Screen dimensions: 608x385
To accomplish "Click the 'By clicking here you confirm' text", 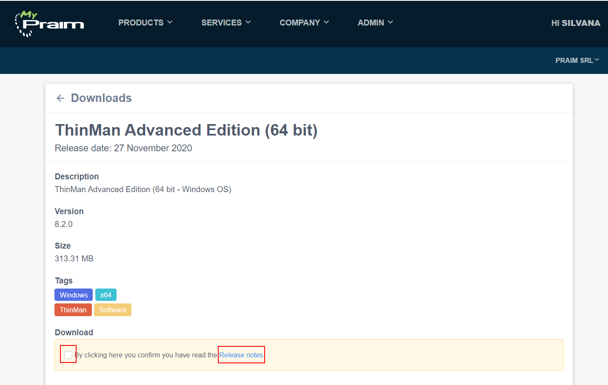I will coord(146,355).
